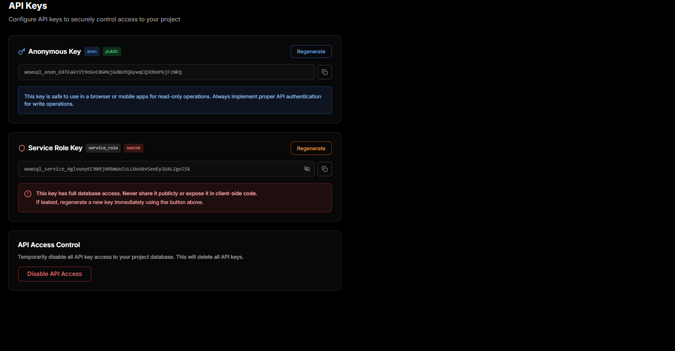Copy the anonymous key to clipboard
The height and width of the screenshot is (351, 675).
(x=325, y=72)
